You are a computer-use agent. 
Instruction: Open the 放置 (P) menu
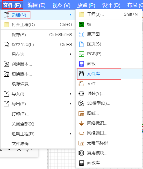[86, 5]
